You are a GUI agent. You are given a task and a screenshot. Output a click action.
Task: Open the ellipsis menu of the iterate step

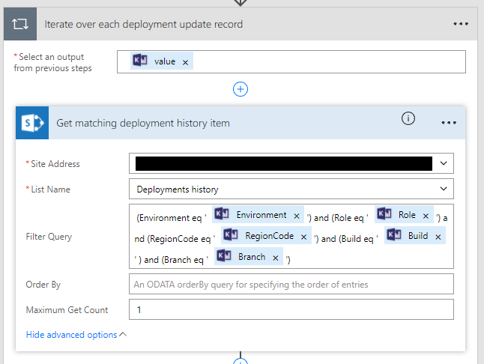click(x=460, y=24)
